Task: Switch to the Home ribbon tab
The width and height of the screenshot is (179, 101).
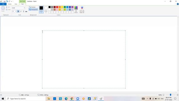Action: coord(10,4)
